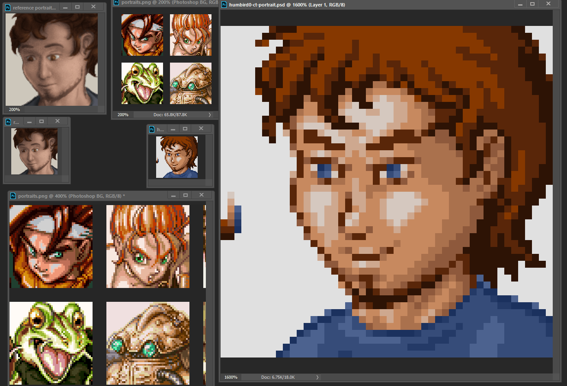
Task: Click the Ps icon of reference portrait window
Action: click(8, 8)
